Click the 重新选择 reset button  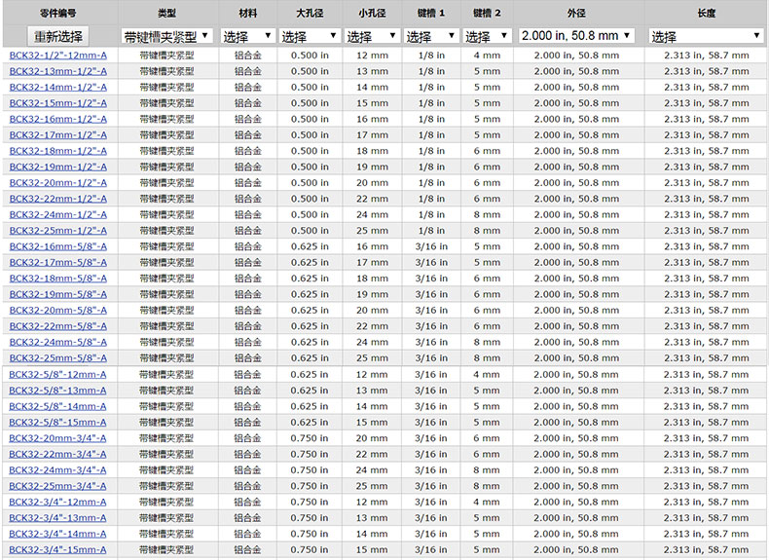click(58, 36)
